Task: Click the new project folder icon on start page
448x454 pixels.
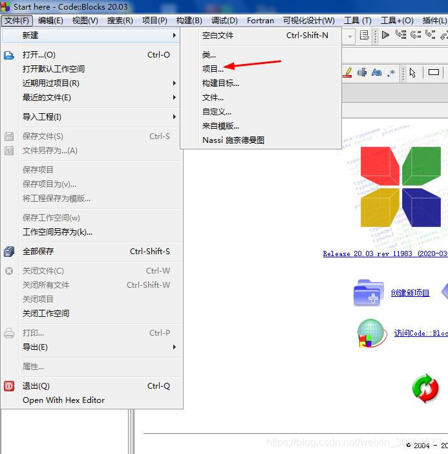Action: (368, 293)
